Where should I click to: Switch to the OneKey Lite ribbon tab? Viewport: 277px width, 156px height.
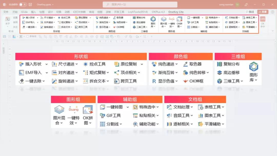tap(176, 12)
